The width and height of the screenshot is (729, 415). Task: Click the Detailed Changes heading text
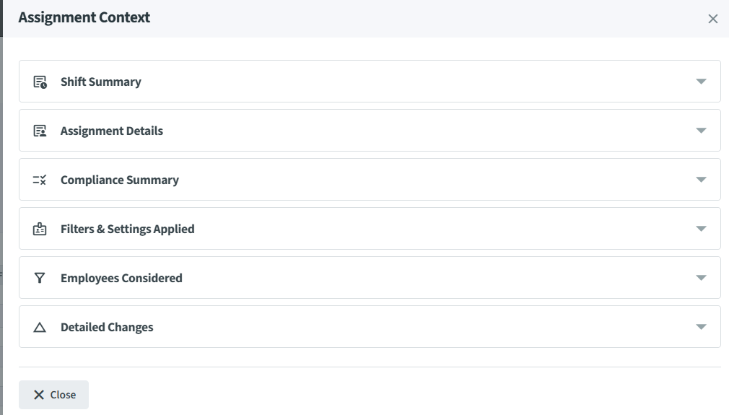(107, 327)
